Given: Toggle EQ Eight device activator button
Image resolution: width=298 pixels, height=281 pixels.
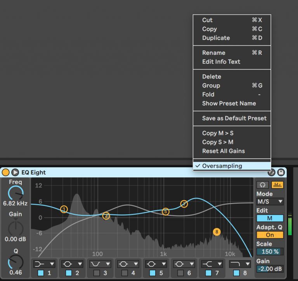Looking at the screenshot, I should pyautogui.click(x=5, y=172).
